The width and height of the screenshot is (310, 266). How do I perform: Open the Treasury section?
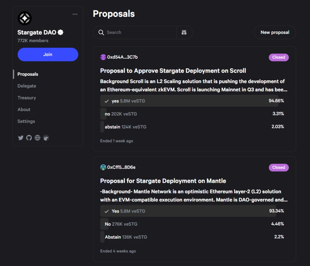click(27, 97)
